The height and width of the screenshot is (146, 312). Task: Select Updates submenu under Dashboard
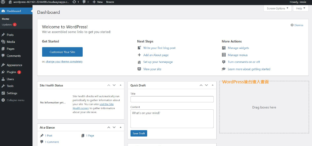7,25
